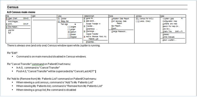The height and width of the screenshot is (97, 197).
Task: Open the Tools menu header
Action: [111, 16]
